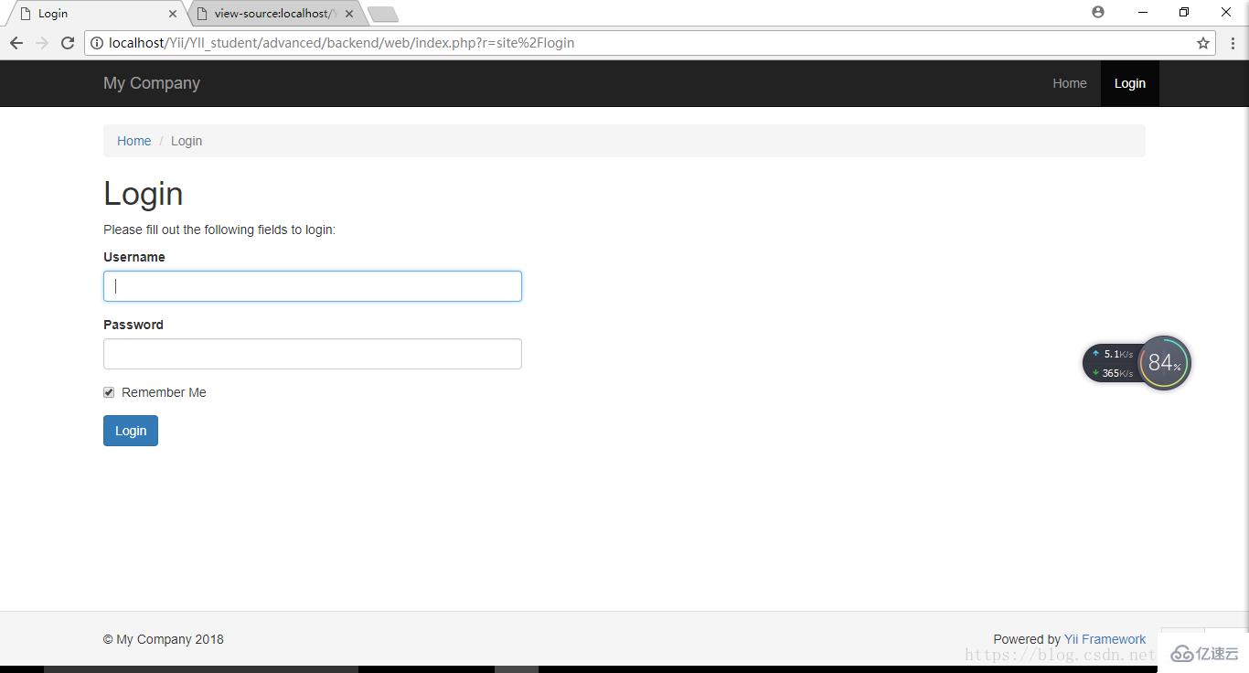The image size is (1249, 673).
Task: Click the My Company brand link
Action: tap(152, 83)
